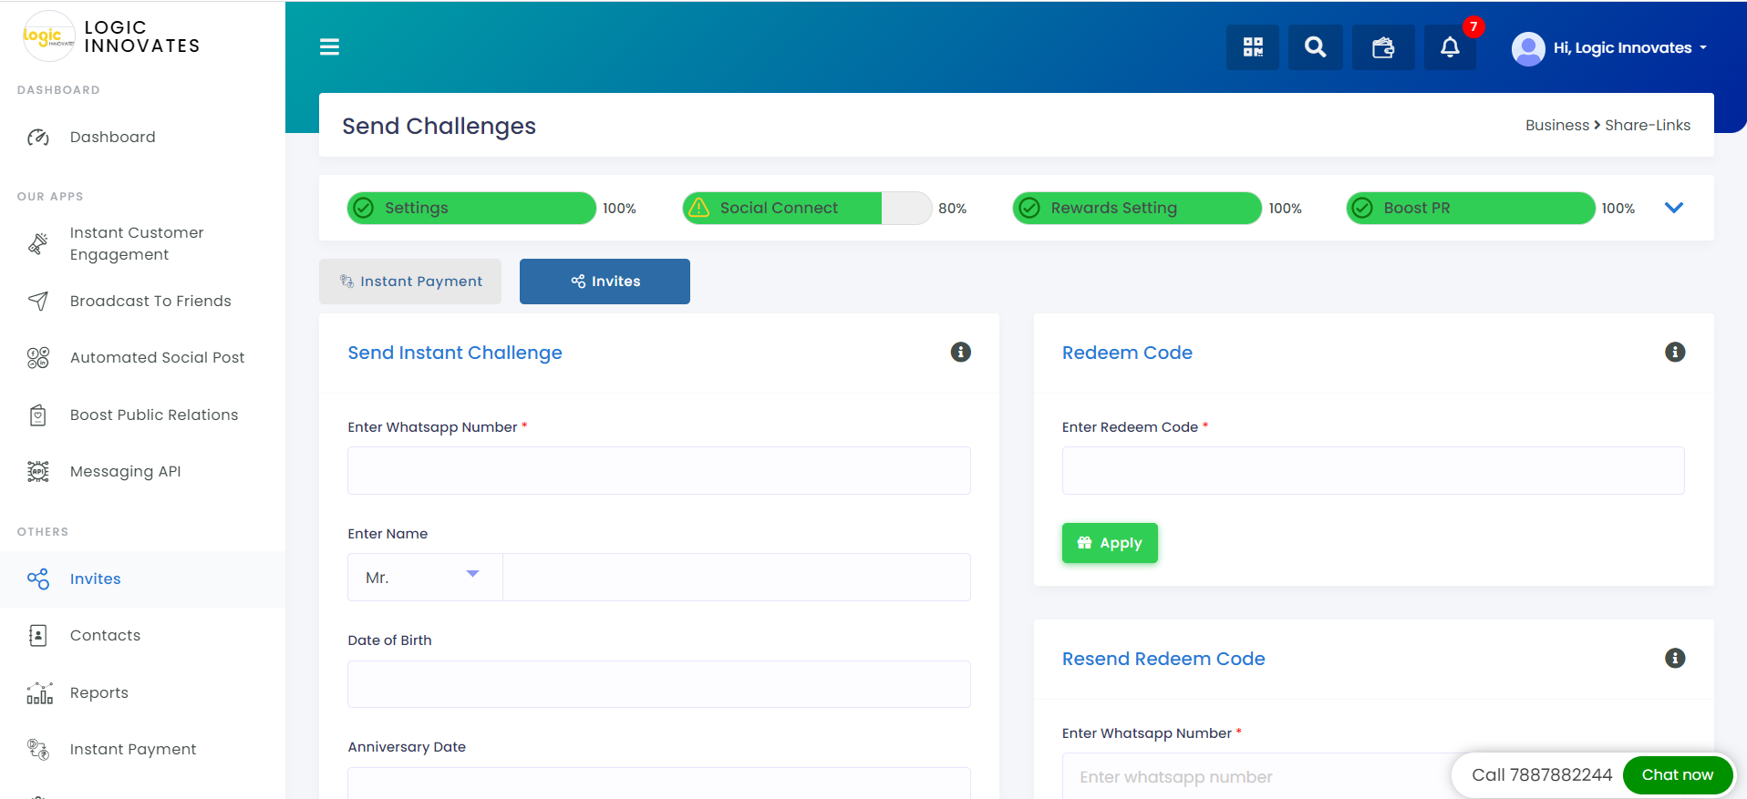
Task: Click Messaging API icon
Action: coord(38,471)
